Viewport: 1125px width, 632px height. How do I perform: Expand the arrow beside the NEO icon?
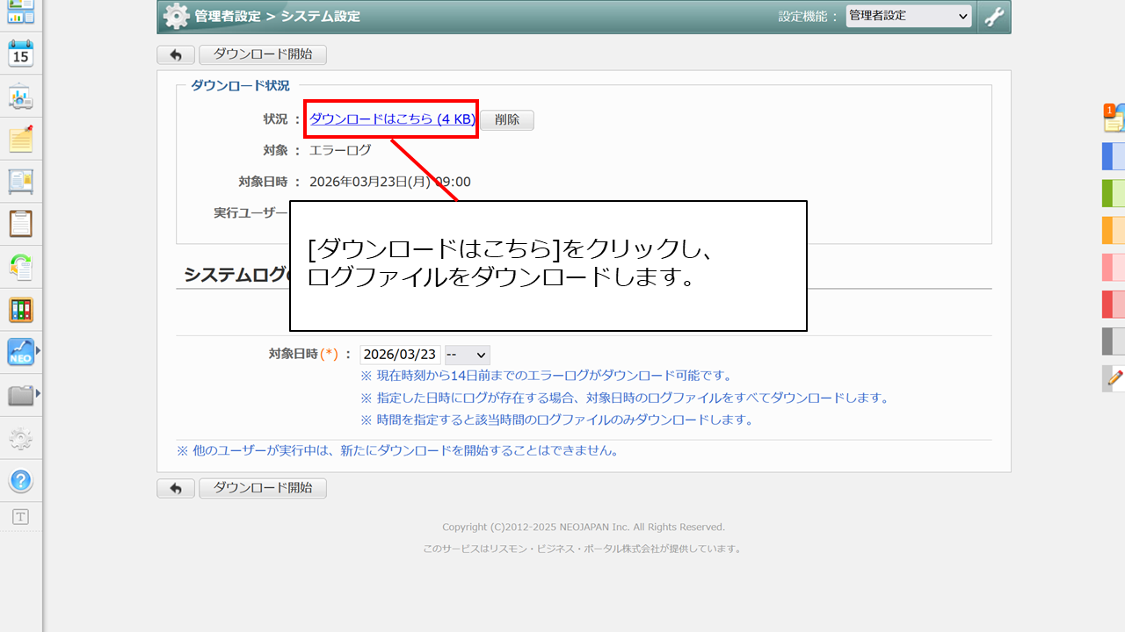38,352
